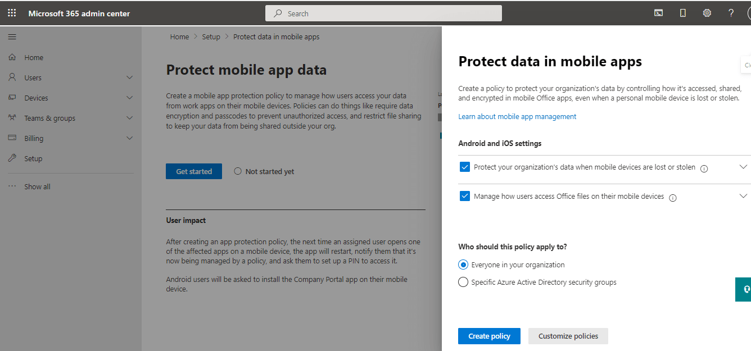Click the Search input field
This screenshot has height=351, width=751.
pos(383,13)
